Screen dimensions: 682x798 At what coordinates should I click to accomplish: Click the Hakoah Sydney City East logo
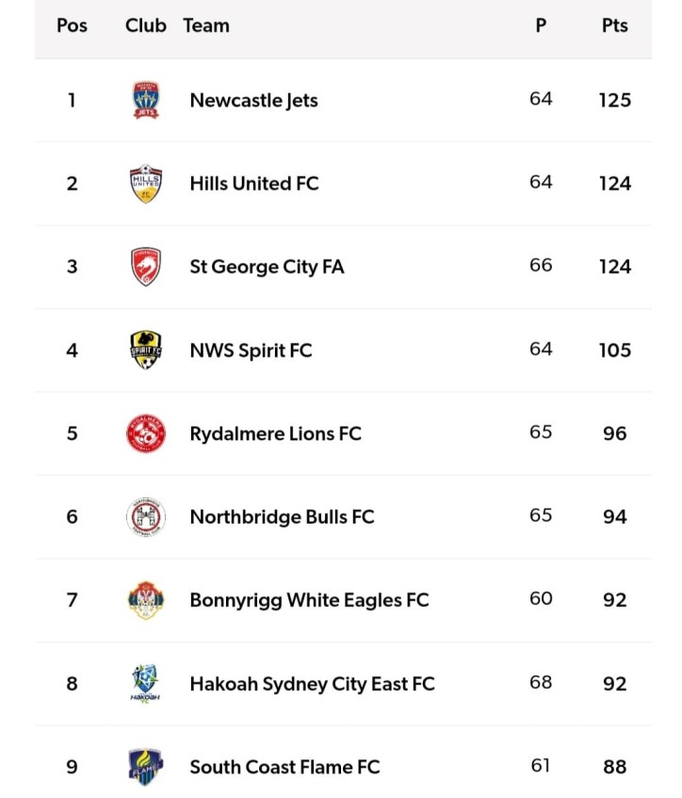146,684
